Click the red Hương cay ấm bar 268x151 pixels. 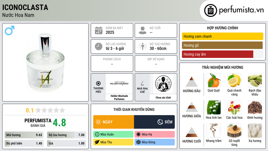pyautogui.click(x=217, y=54)
